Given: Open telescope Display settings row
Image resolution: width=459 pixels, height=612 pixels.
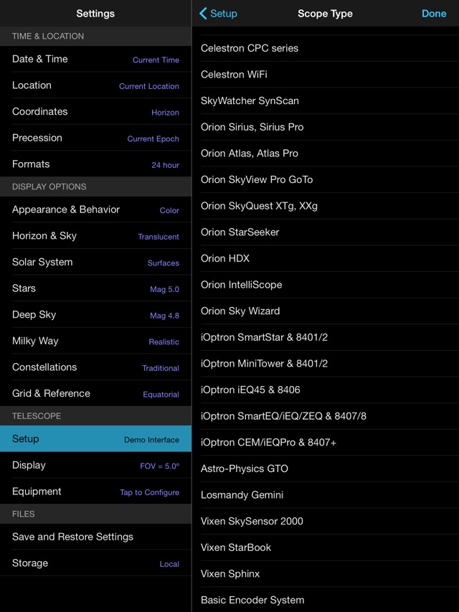Looking at the screenshot, I should (95, 465).
